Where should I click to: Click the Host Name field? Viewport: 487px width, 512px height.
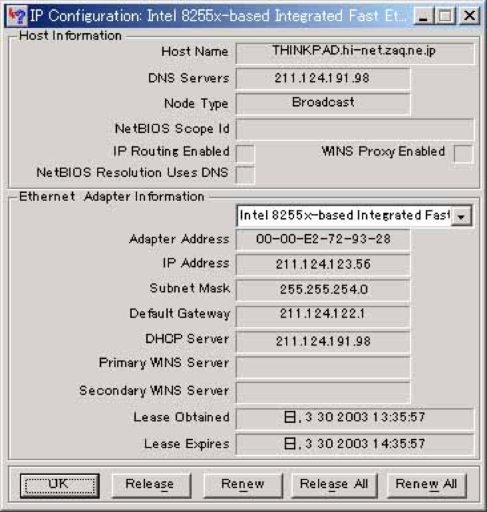coord(355,53)
